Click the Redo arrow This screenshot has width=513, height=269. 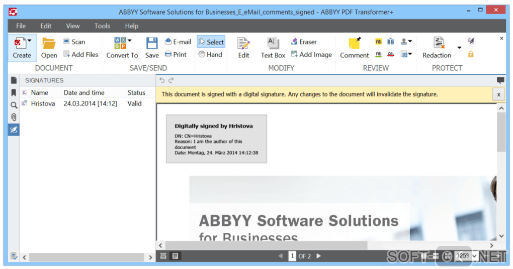[171, 80]
